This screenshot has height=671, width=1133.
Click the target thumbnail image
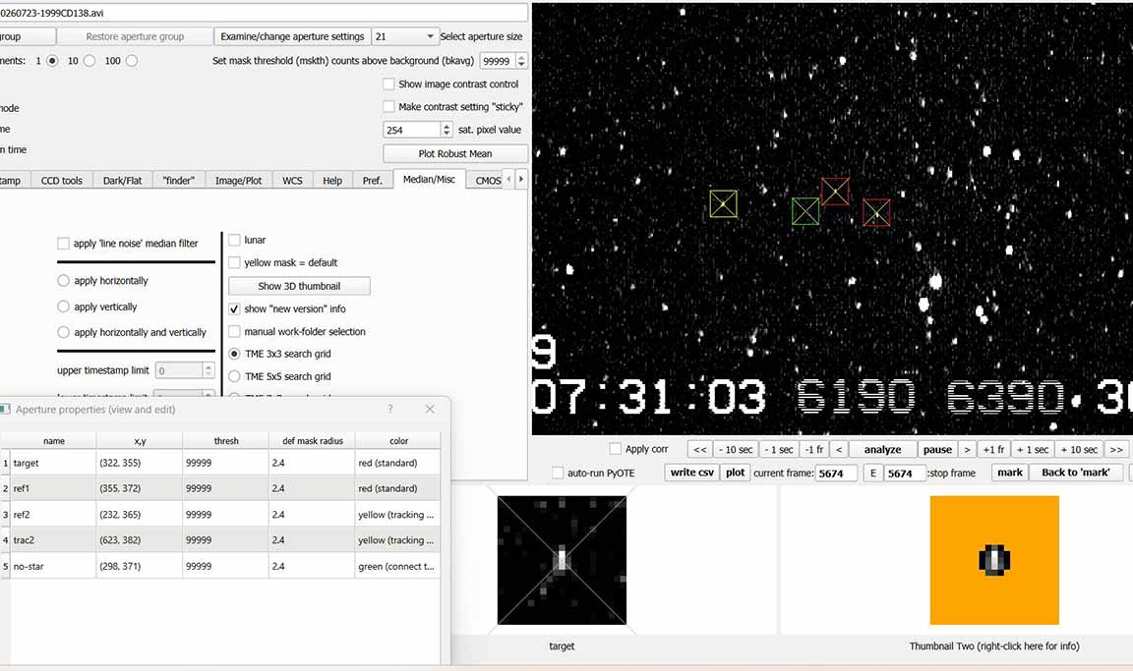coord(563,560)
